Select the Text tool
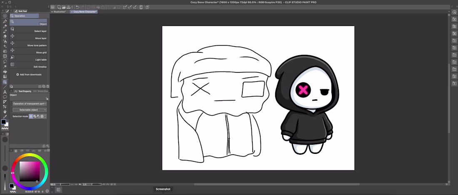This screenshot has height=195, width=458. 5,92
